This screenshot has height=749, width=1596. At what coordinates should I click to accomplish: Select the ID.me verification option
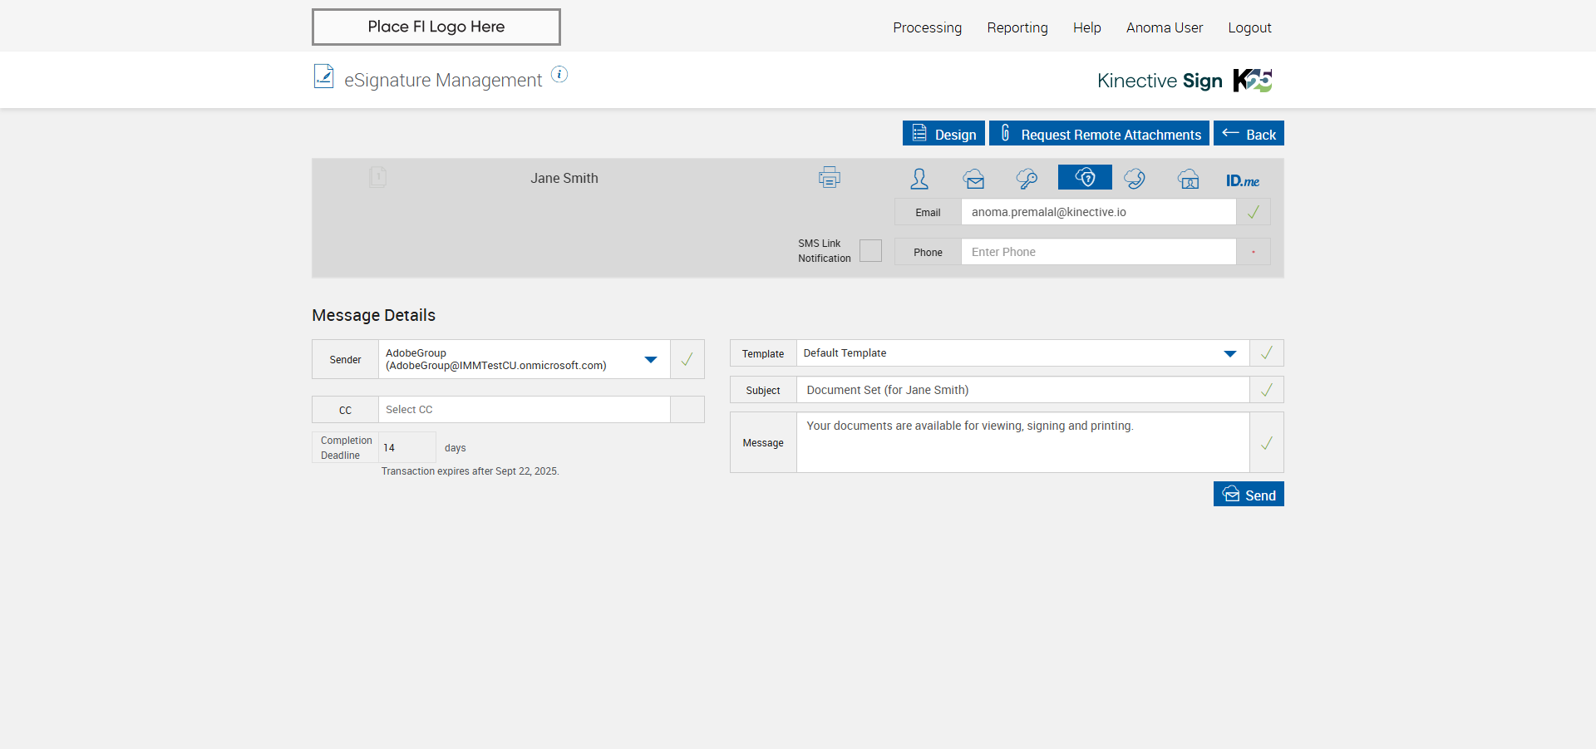(1242, 180)
